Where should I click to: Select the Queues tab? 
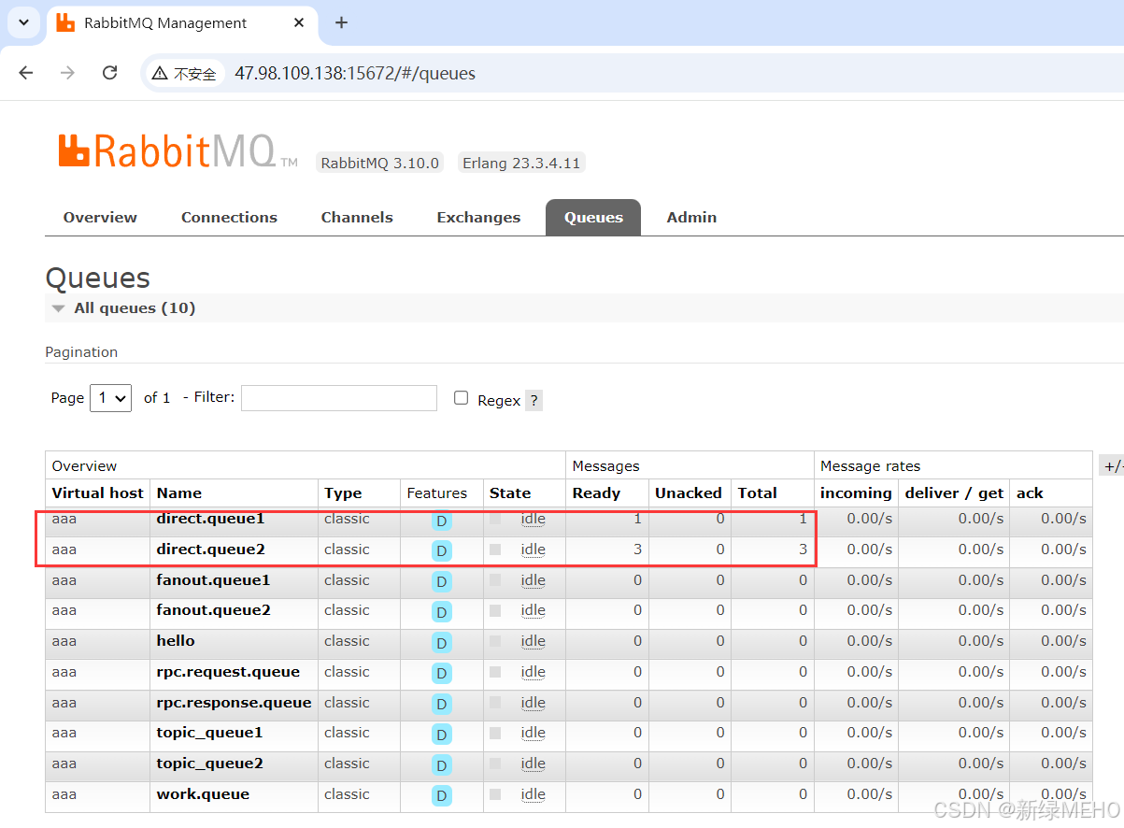tap(593, 217)
